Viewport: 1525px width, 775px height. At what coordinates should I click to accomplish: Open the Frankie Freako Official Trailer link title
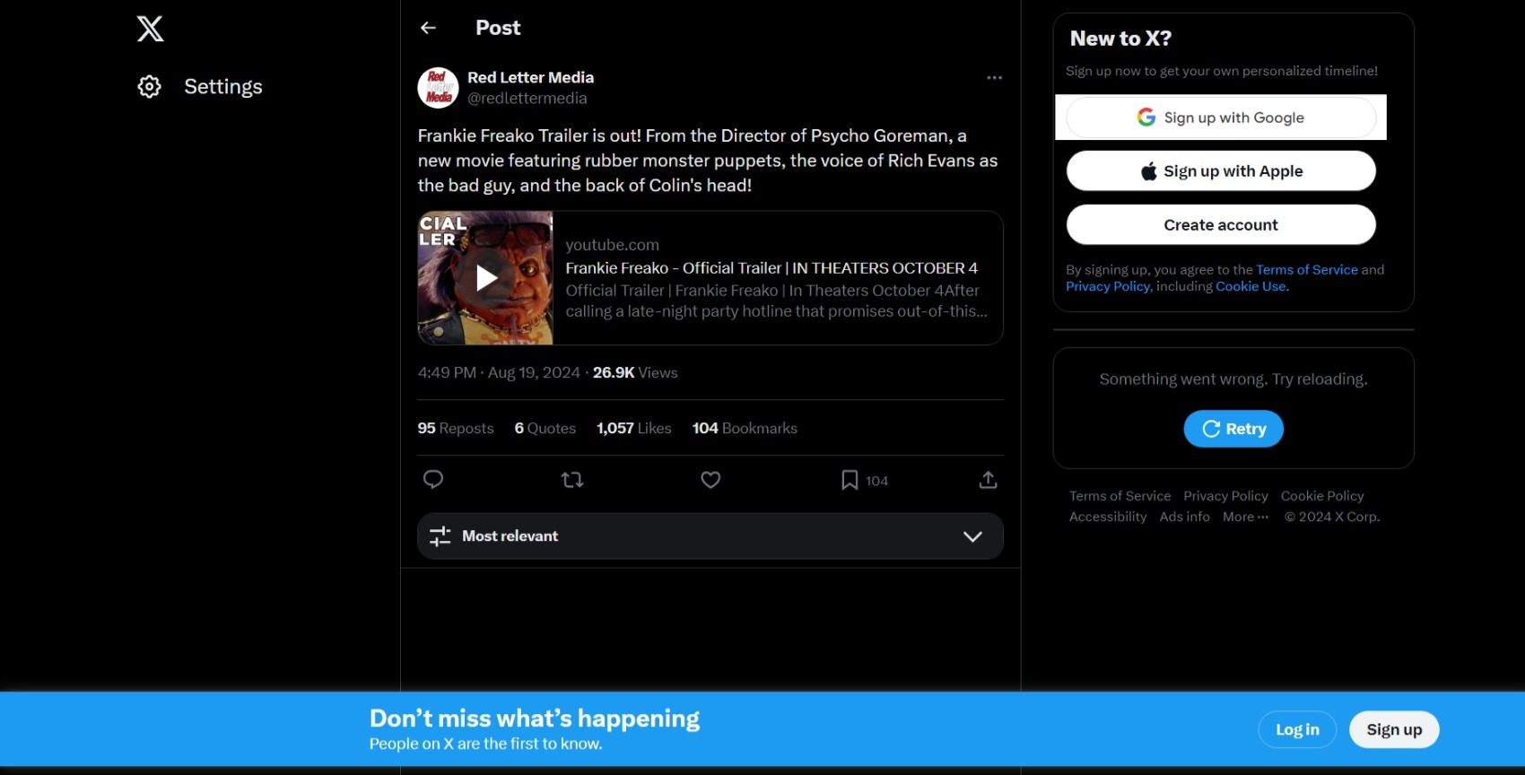(x=771, y=268)
